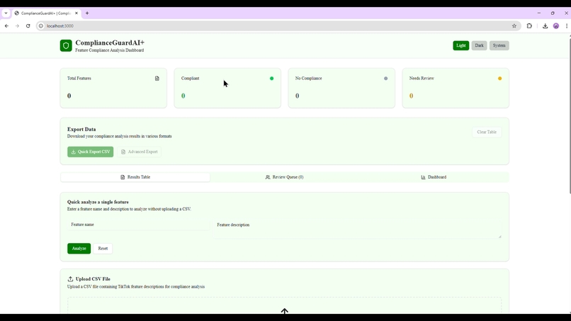This screenshot has height=321, width=571.
Task: Click 'Feature Compliance Analysis Dashboard' subtitle
Action: tap(110, 50)
